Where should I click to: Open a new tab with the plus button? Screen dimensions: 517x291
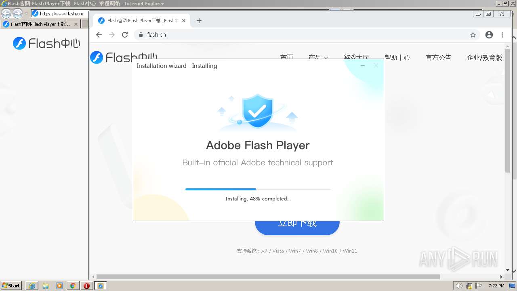199,21
